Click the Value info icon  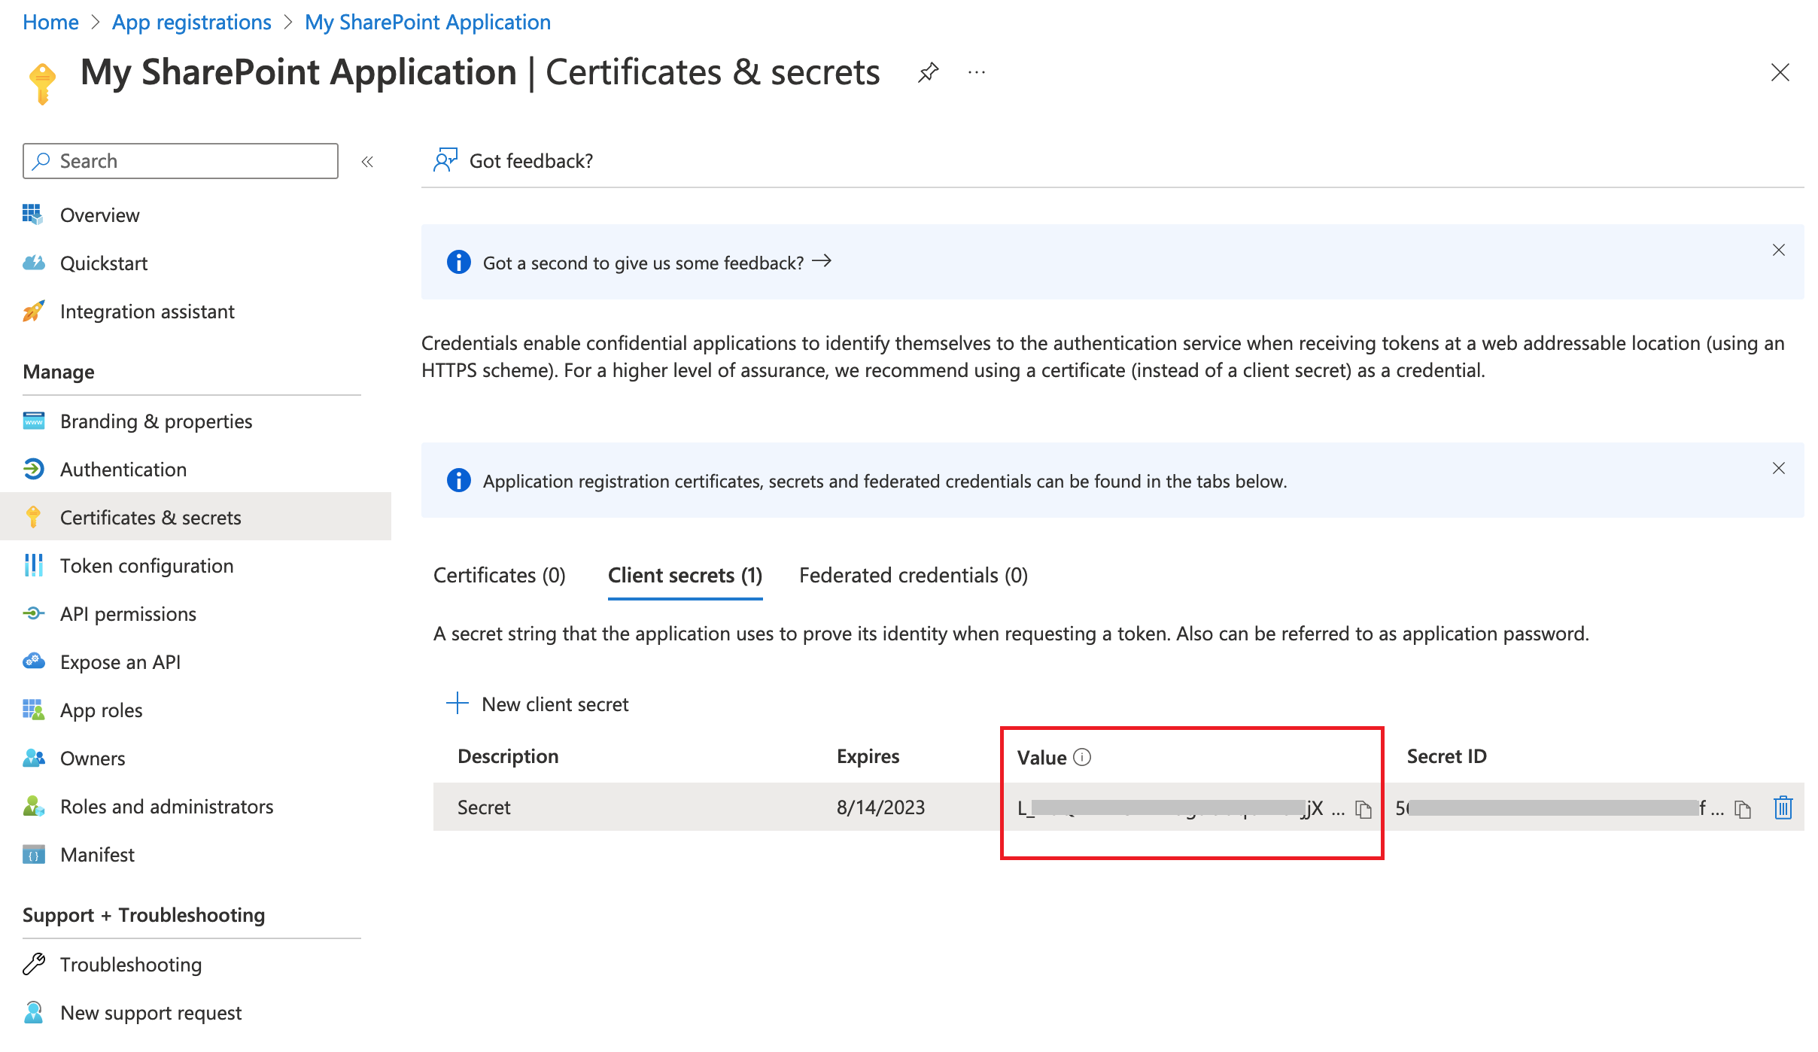(1082, 757)
